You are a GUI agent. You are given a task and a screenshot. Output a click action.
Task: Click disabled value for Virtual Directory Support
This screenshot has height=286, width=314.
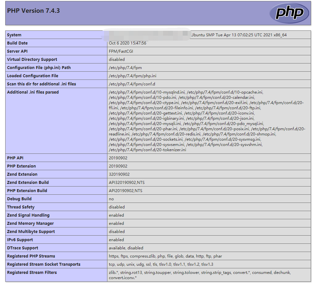(117, 60)
